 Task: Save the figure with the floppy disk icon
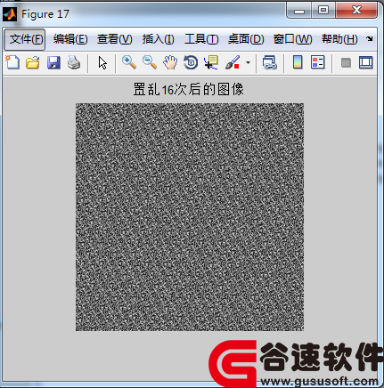pos(53,62)
